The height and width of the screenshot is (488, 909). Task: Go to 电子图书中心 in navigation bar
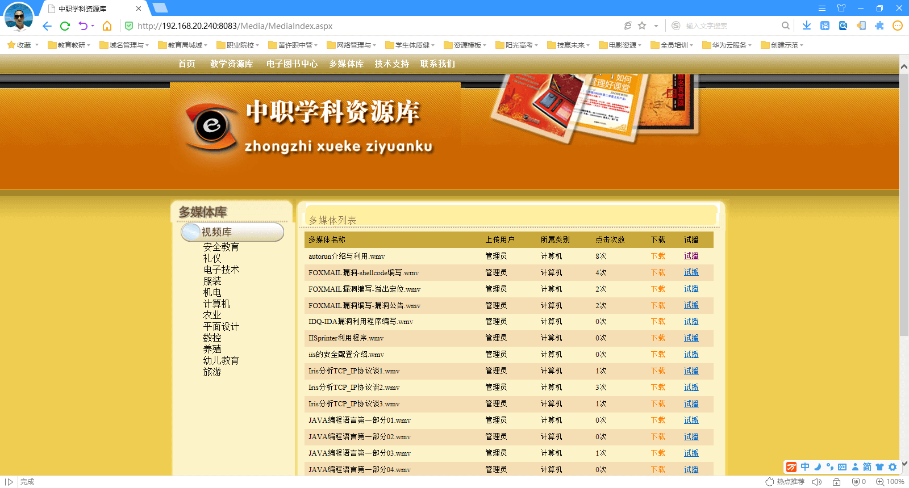pos(291,64)
